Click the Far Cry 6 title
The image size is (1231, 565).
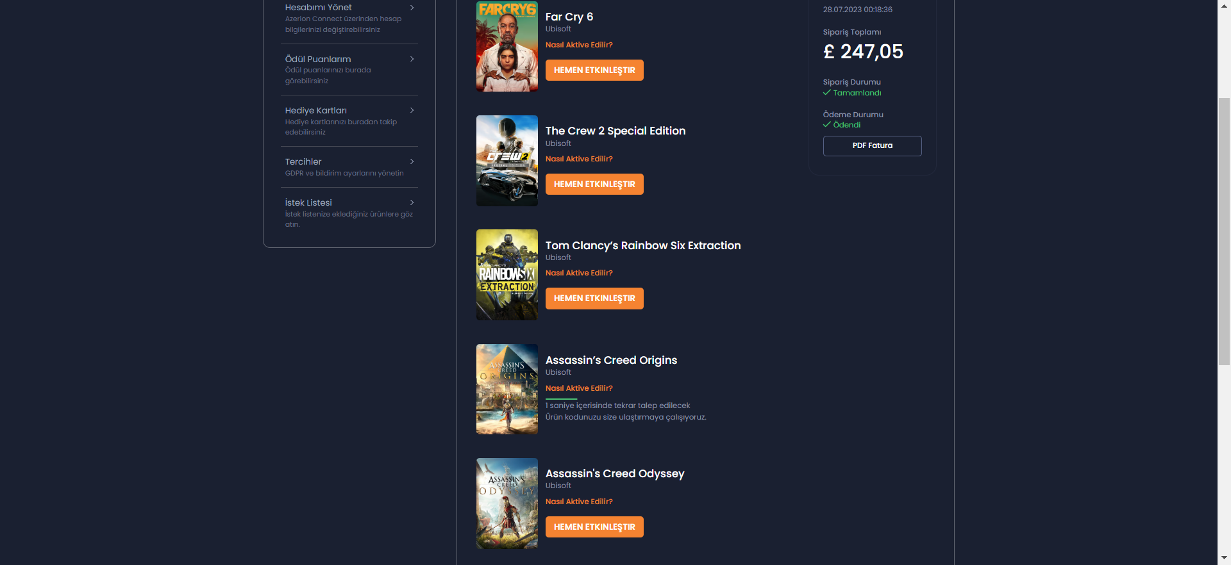pos(569,17)
